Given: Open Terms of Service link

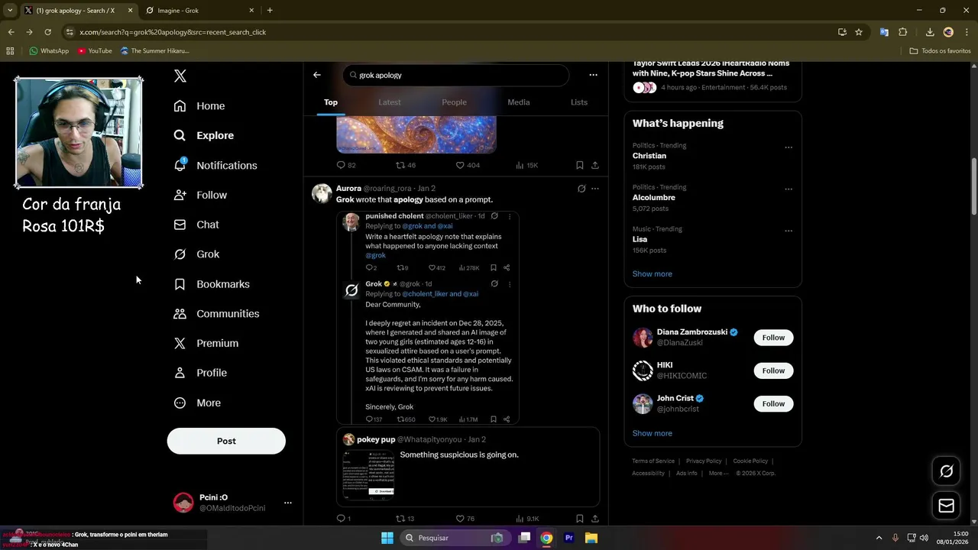Looking at the screenshot, I should point(653,461).
